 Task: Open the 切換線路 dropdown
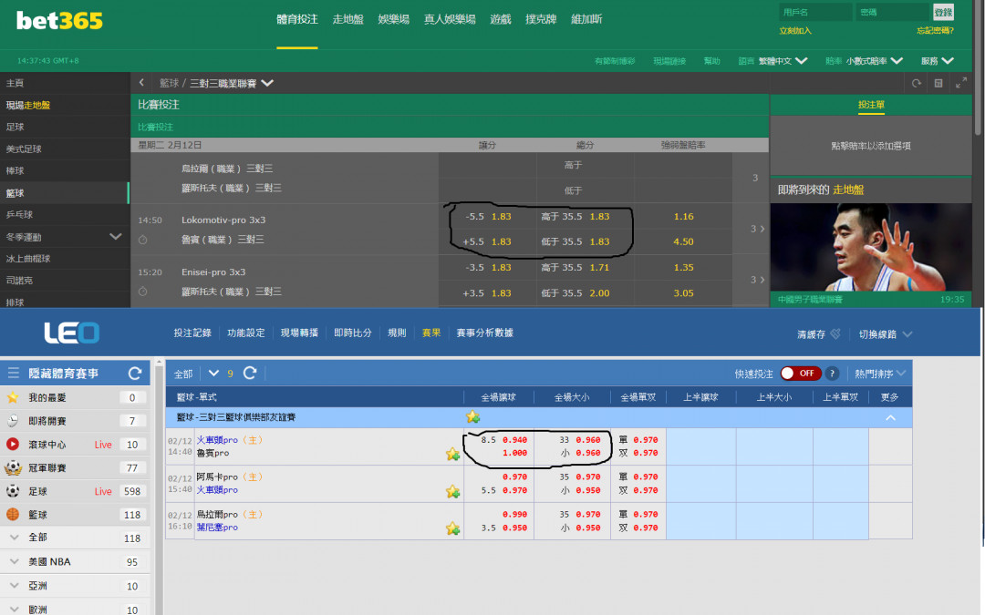point(885,334)
